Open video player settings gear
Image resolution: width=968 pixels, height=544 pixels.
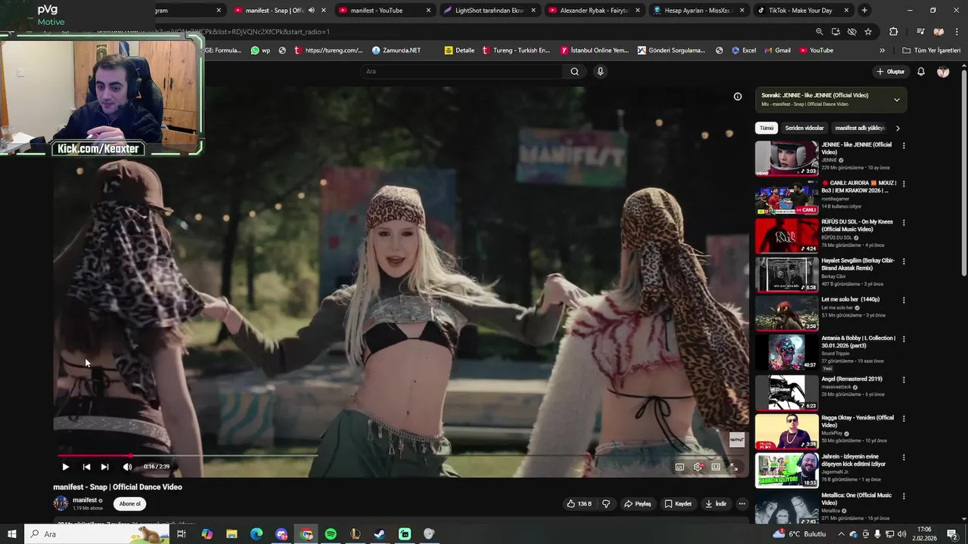click(x=698, y=467)
